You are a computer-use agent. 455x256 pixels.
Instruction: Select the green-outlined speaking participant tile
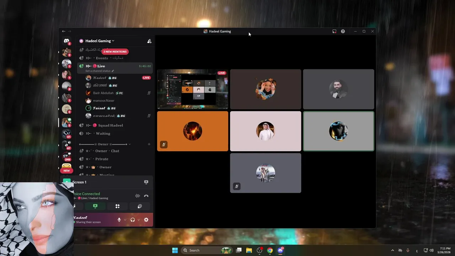click(x=338, y=131)
